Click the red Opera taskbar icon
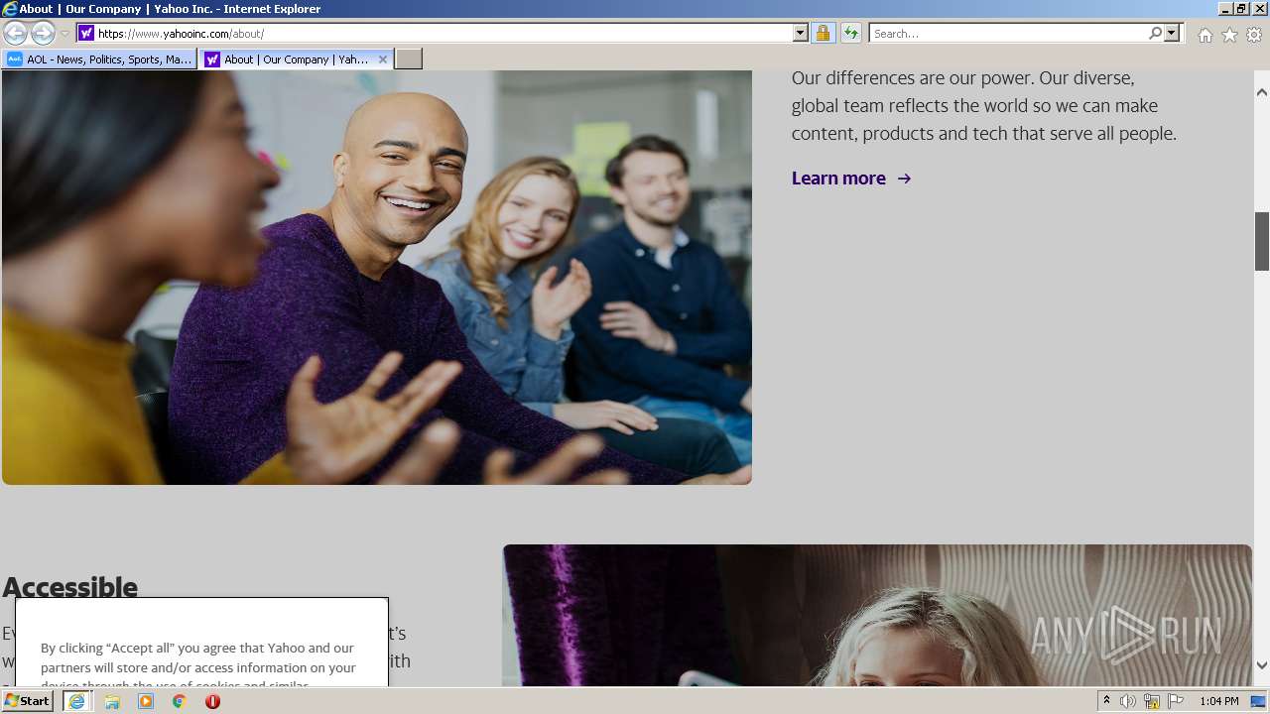This screenshot has width=1270, height=714. 212,701
